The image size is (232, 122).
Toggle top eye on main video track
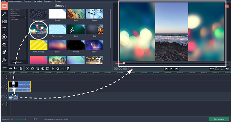tap(6, 96)
